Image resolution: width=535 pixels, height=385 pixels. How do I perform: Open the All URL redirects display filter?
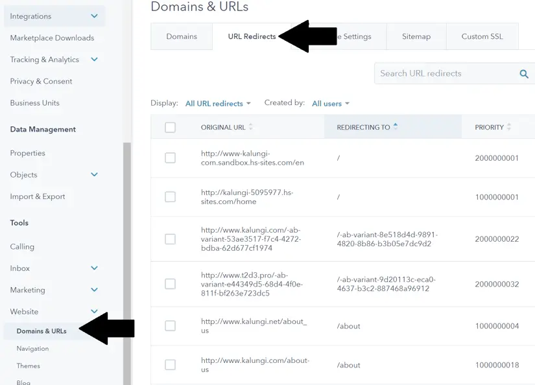click(218, 104)
